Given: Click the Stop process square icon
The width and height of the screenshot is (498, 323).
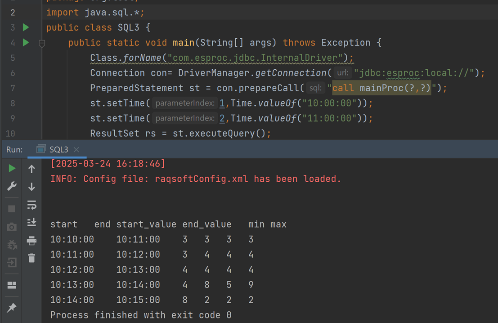Looking at the screenshot, I should tap(12, 209).
